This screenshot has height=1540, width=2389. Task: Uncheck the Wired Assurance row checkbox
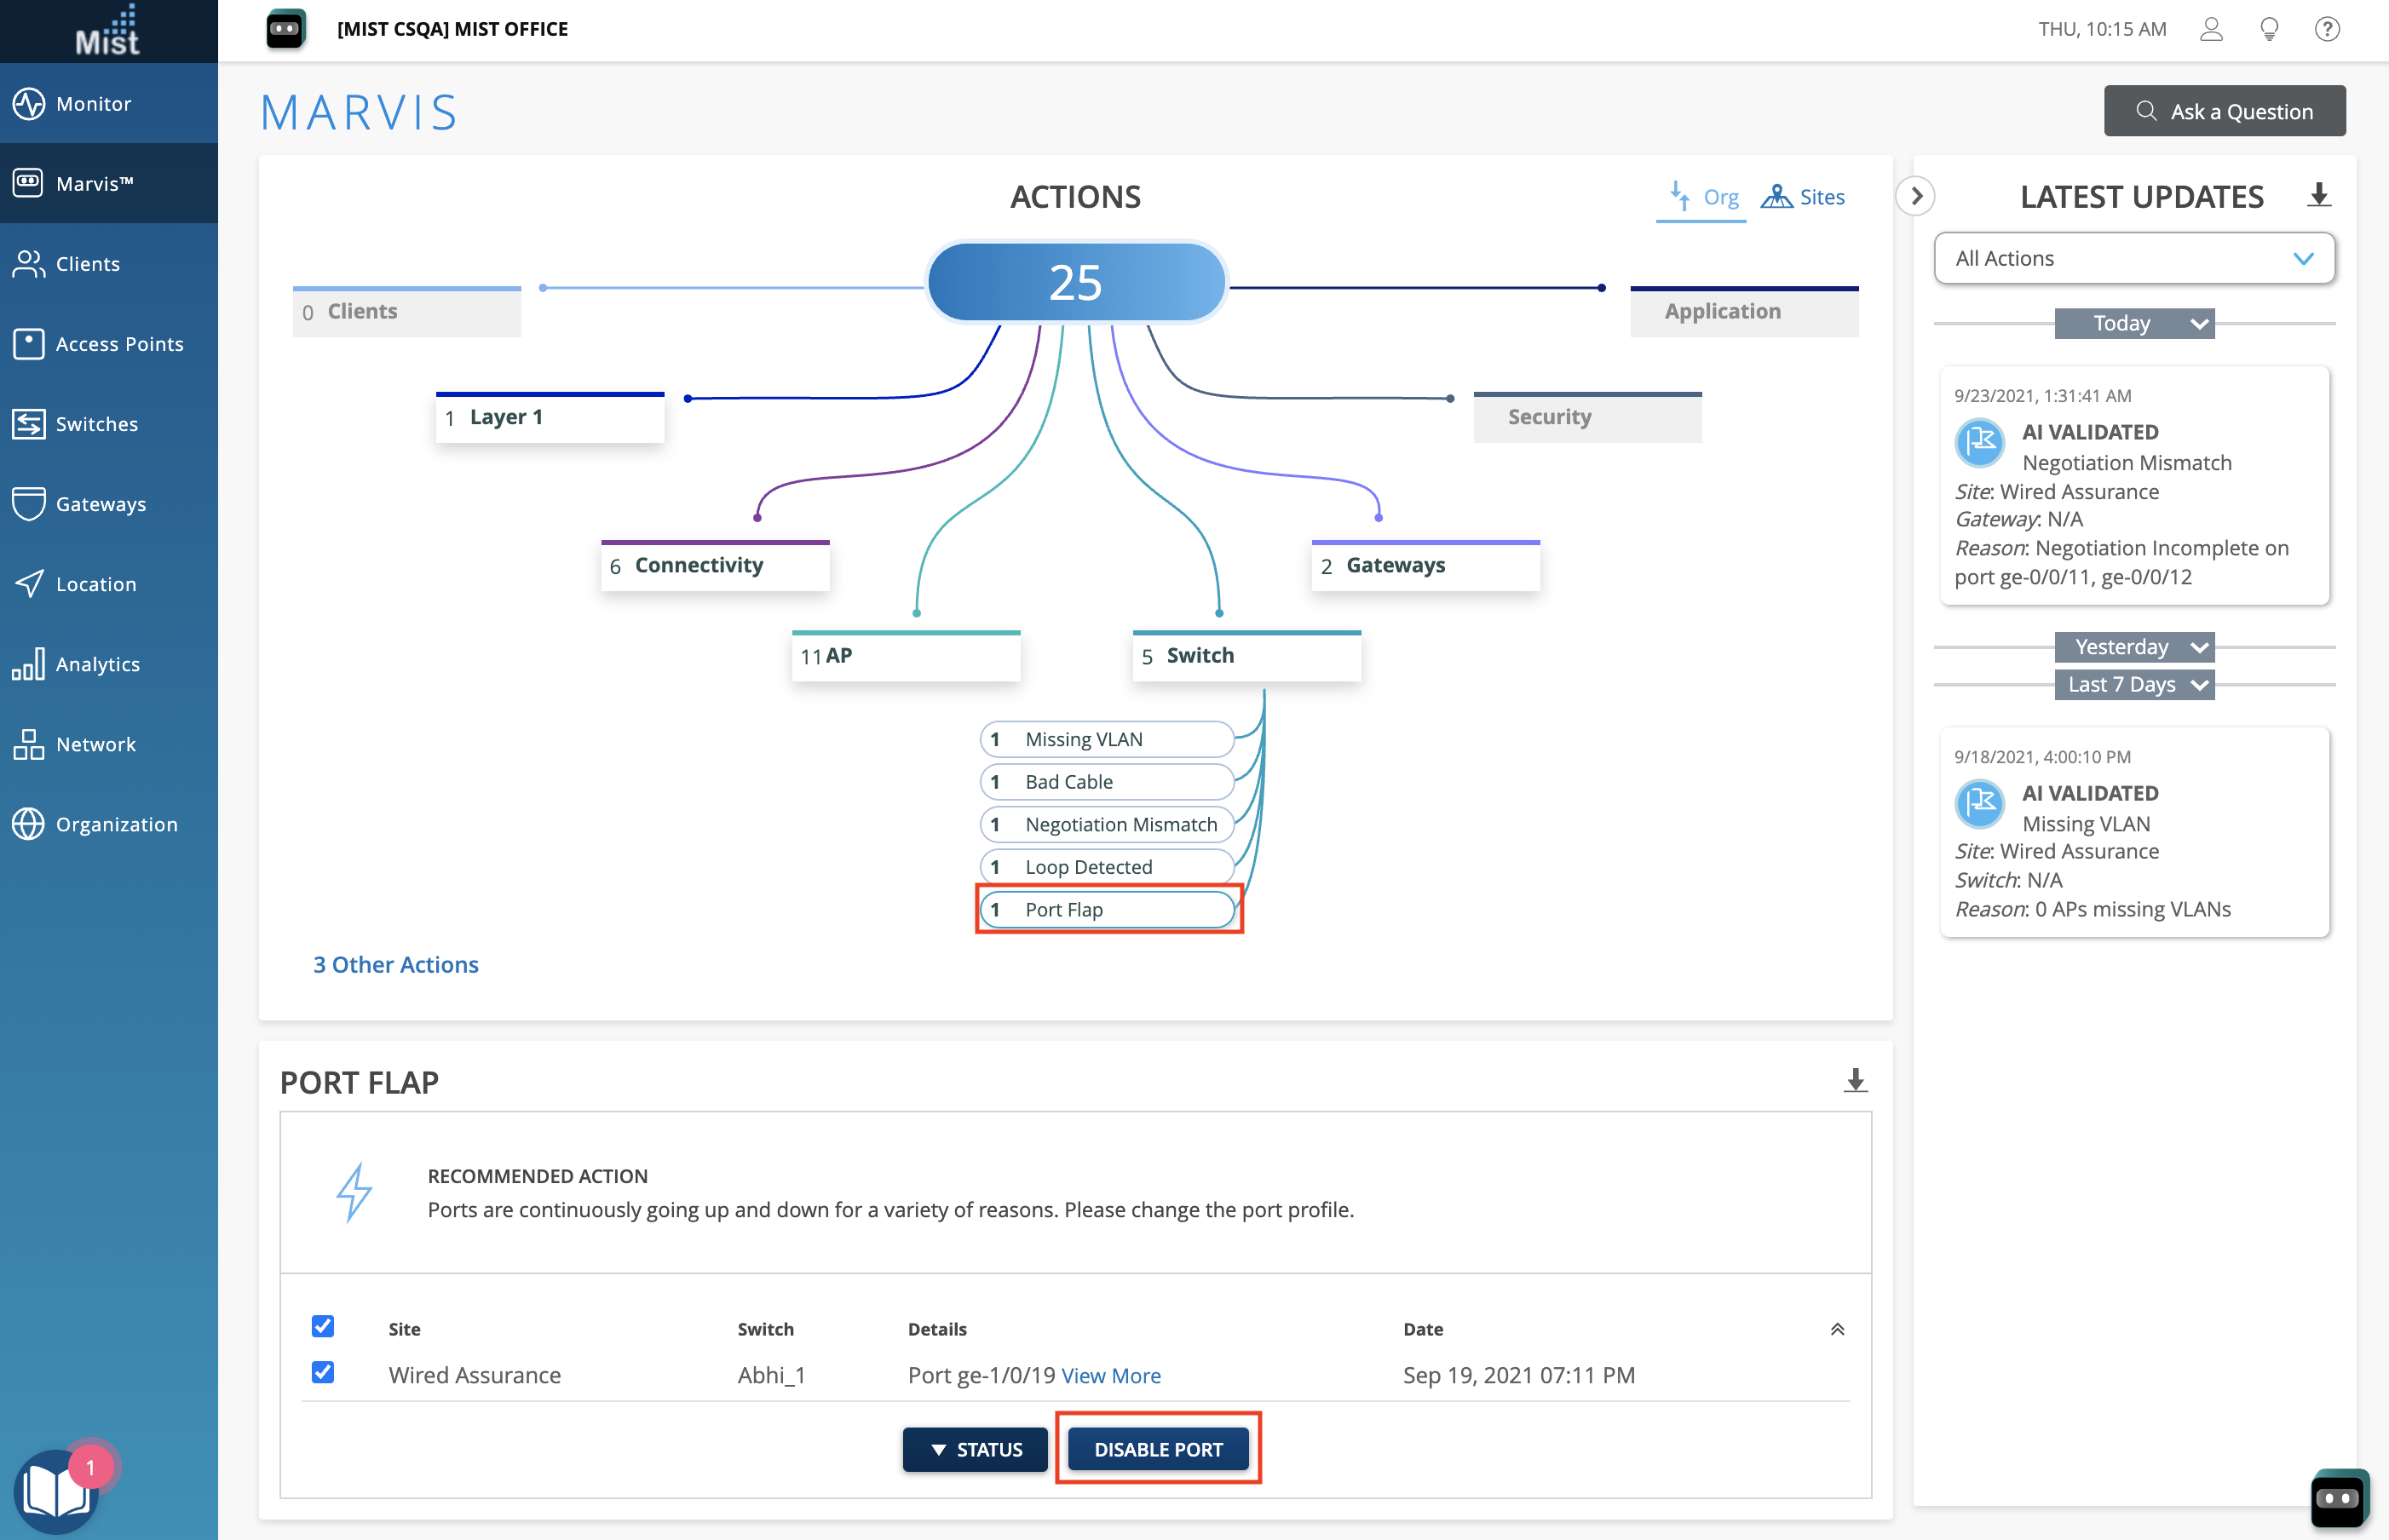pos(323,1372)
